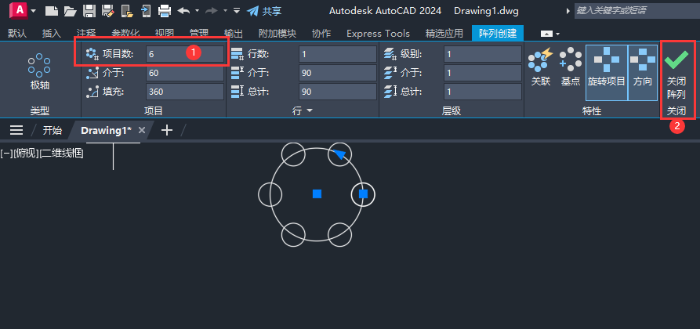This screenshot has width=700, height=329.
Task: Expand the arrow left of the search box
Action: click(568, 11)
